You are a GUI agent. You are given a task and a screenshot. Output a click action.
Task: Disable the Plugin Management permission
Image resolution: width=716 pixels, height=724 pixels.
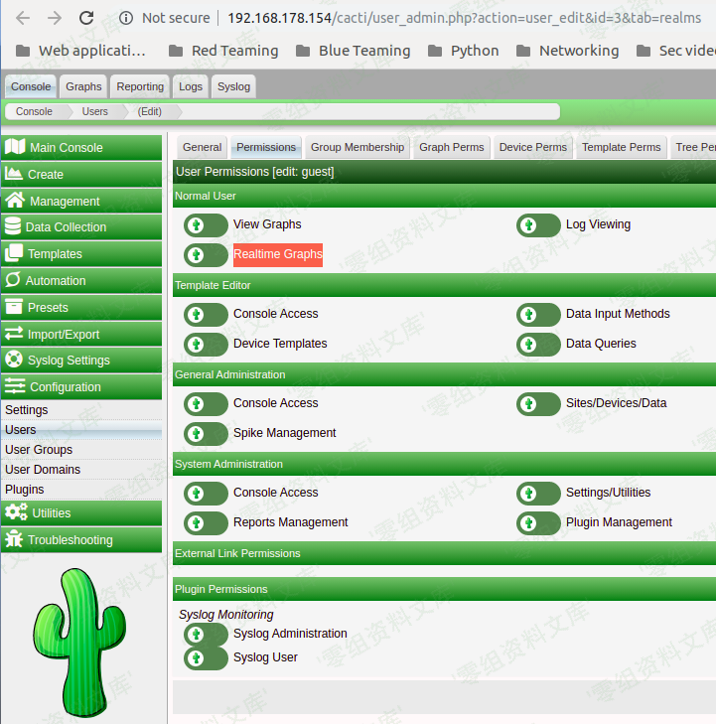click(x=538, y=523)
